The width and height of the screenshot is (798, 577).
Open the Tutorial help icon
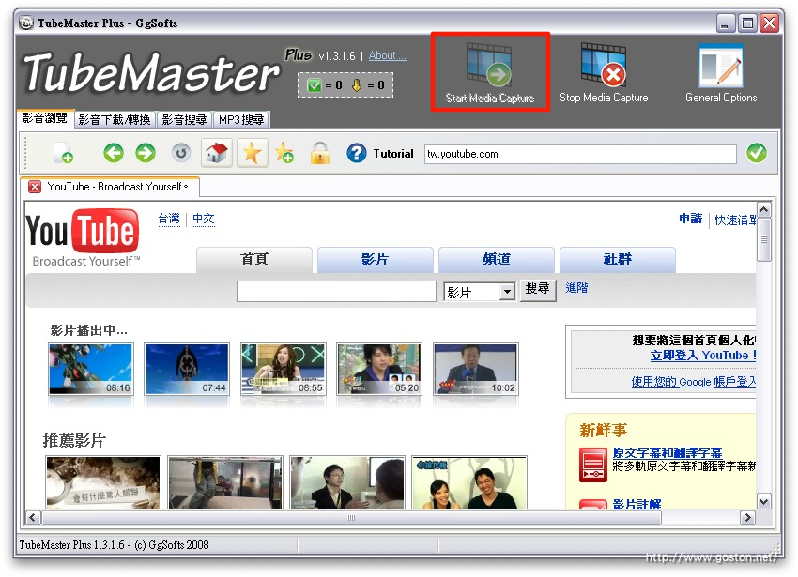356,153
